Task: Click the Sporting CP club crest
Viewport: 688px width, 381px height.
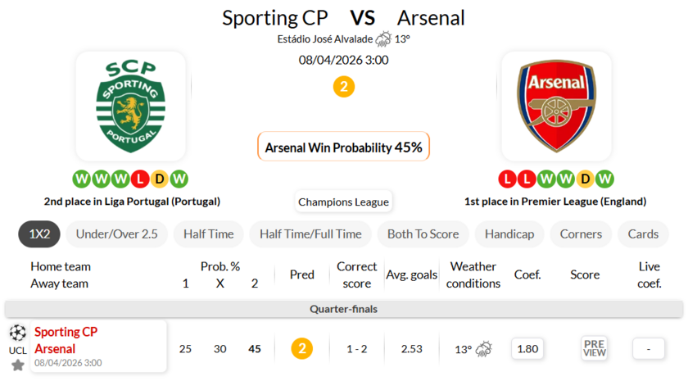Action: pos(131,107)
